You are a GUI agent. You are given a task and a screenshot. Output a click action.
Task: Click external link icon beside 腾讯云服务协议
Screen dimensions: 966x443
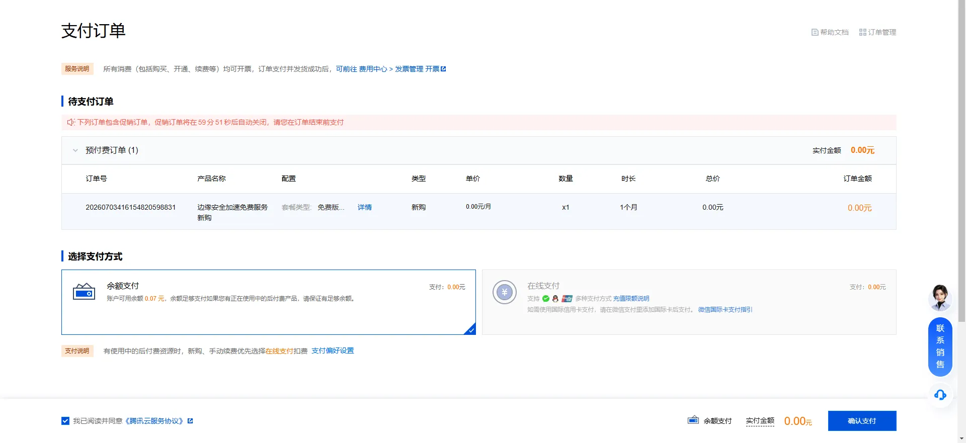(190, 421)
